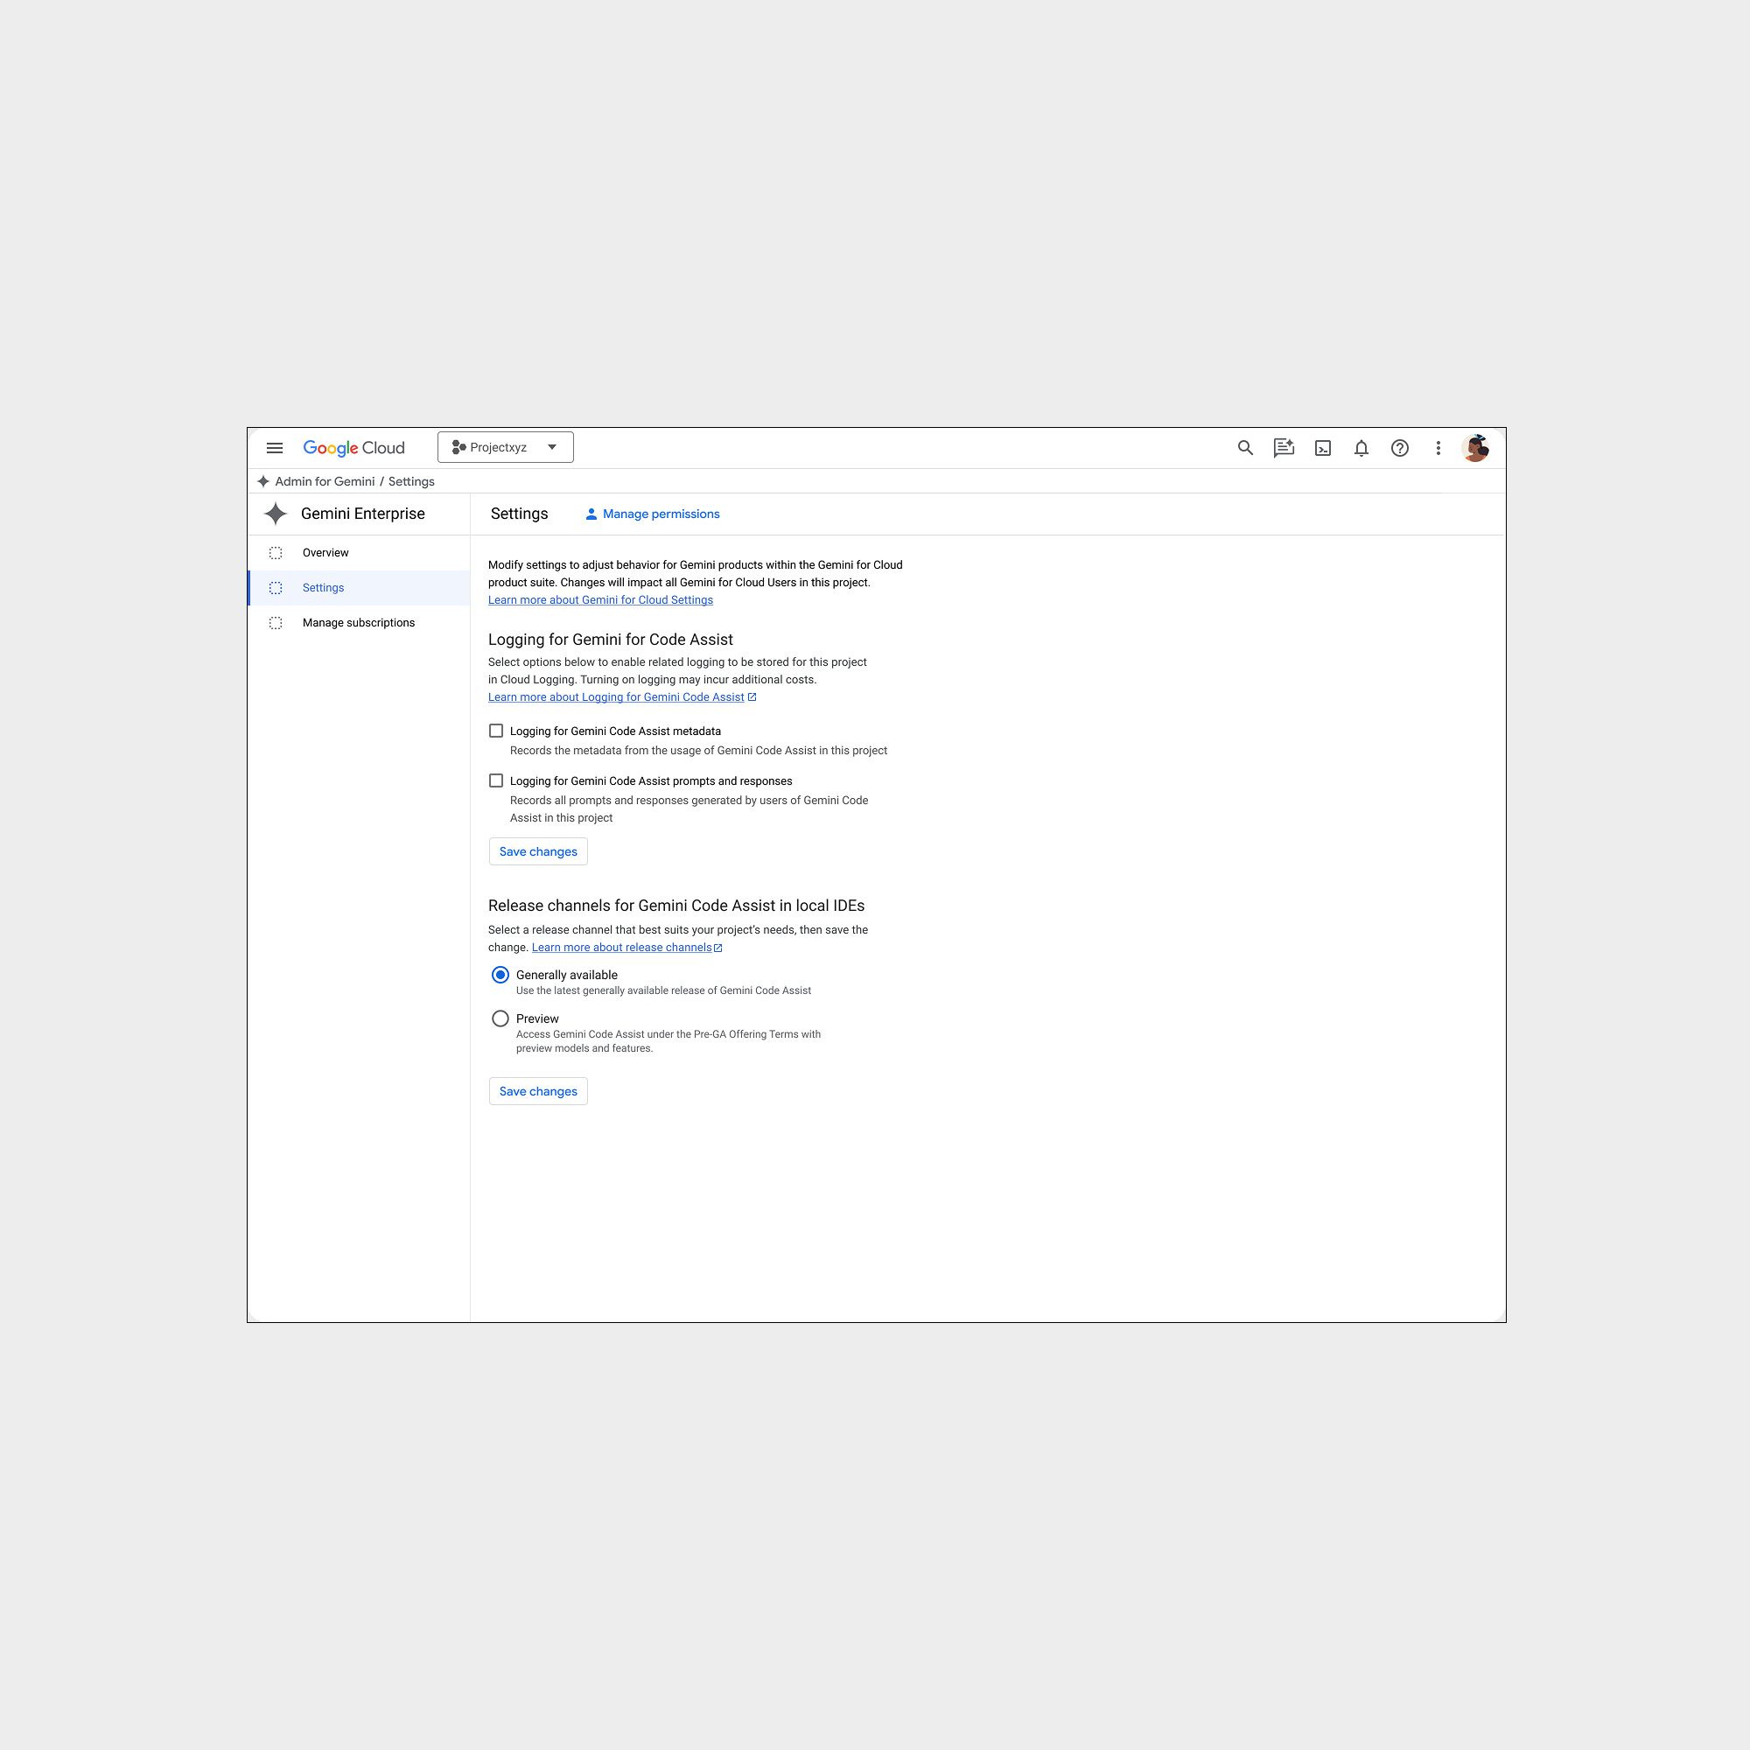Click the Overview sidebar icon
1750x1750 pixels.
coord(276,552)
